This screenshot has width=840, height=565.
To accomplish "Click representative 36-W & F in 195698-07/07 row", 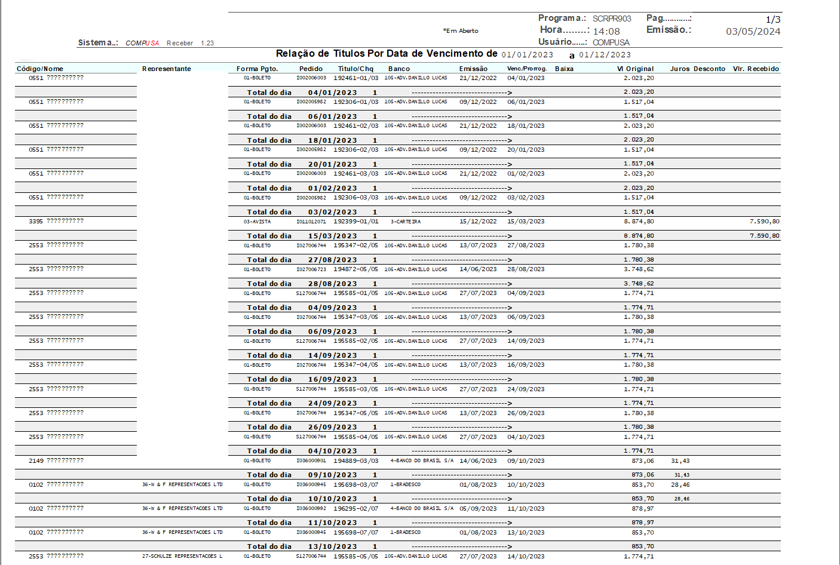I will pos(182,532).
